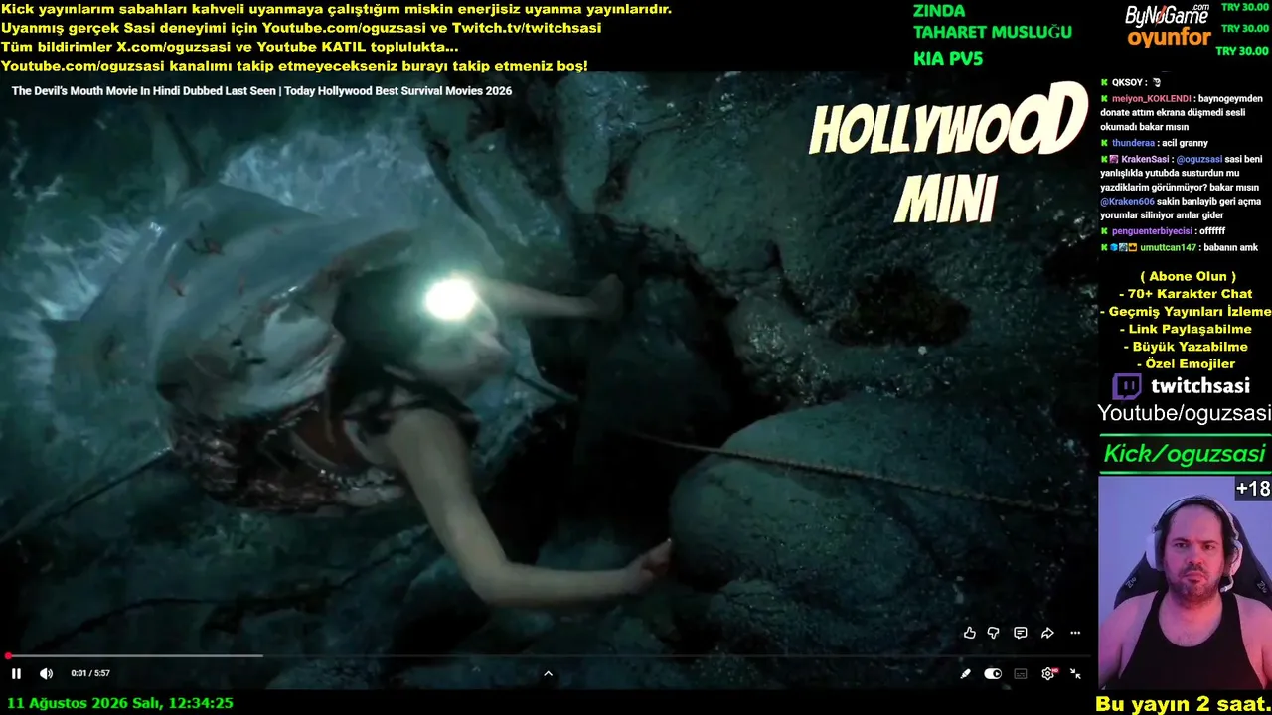This screenshot has width=1272, height=715.
Task: Click chat username meiyon_KOKLENDI
Action: click(x=1152, y=99)
